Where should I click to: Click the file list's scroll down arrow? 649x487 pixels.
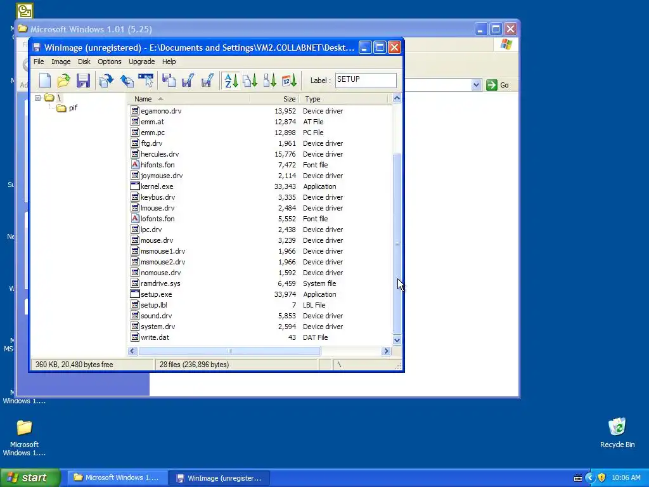[x=397, y=340]
